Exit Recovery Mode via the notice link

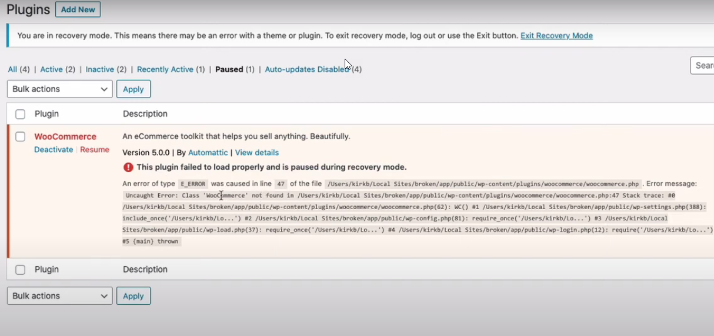click(556, 36)
